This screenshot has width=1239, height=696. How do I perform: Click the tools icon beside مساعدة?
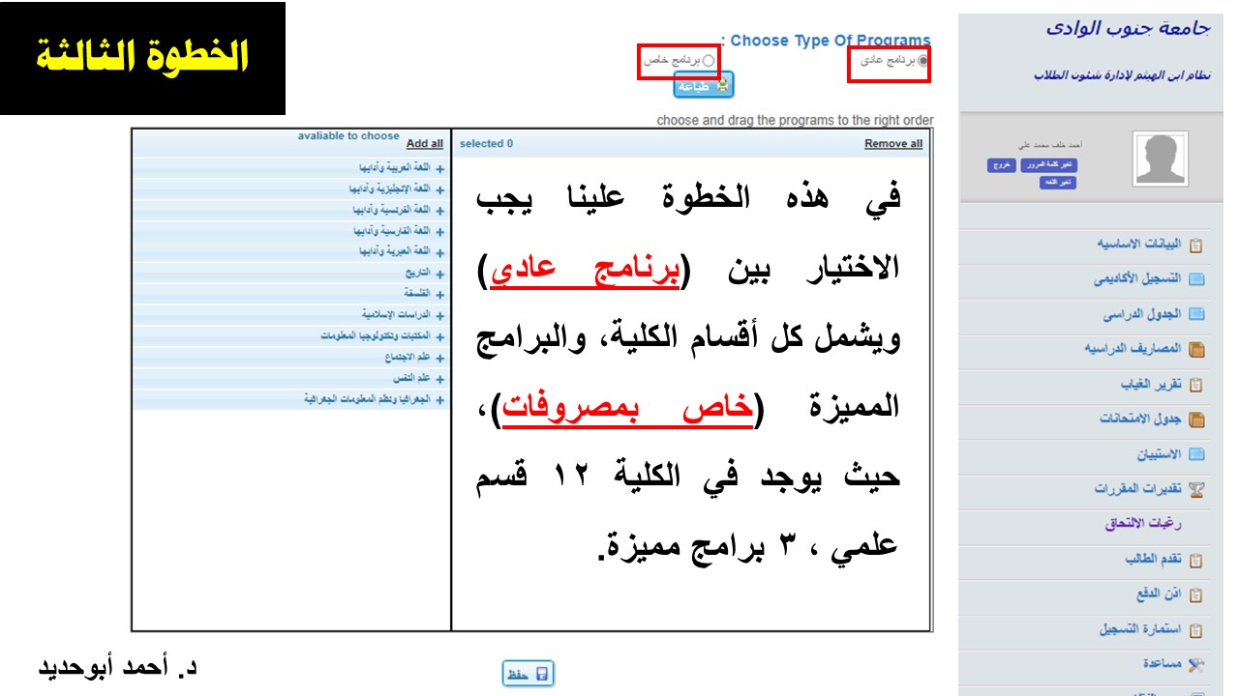click(1196, 664)
